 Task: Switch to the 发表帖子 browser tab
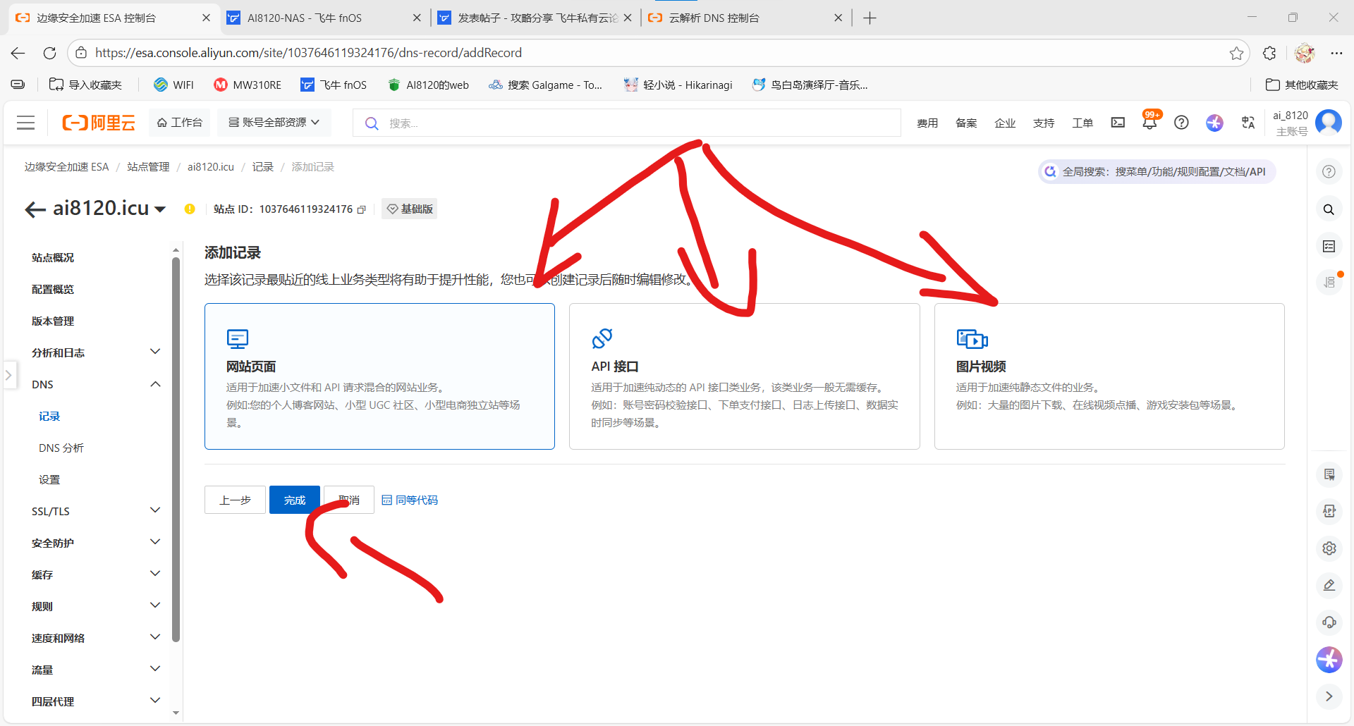click(535, 18)
